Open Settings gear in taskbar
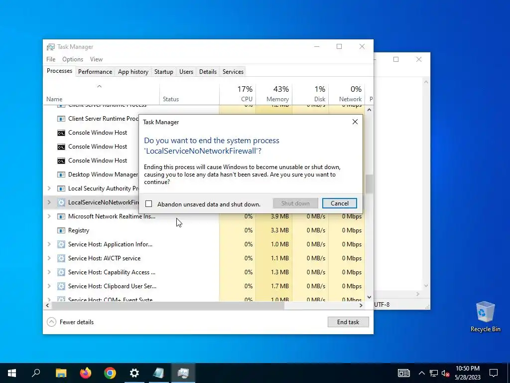 coord(134,373)
